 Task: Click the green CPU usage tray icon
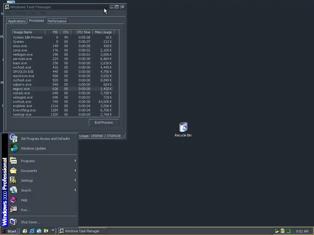click(288, 231)
